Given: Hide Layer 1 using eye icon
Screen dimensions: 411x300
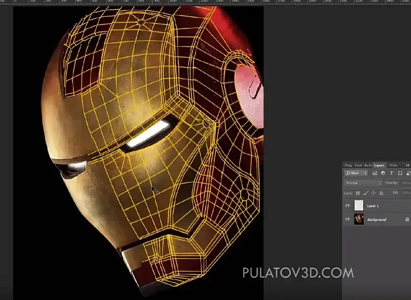Looking at the screenshot, I should click(x=348, y=205).
